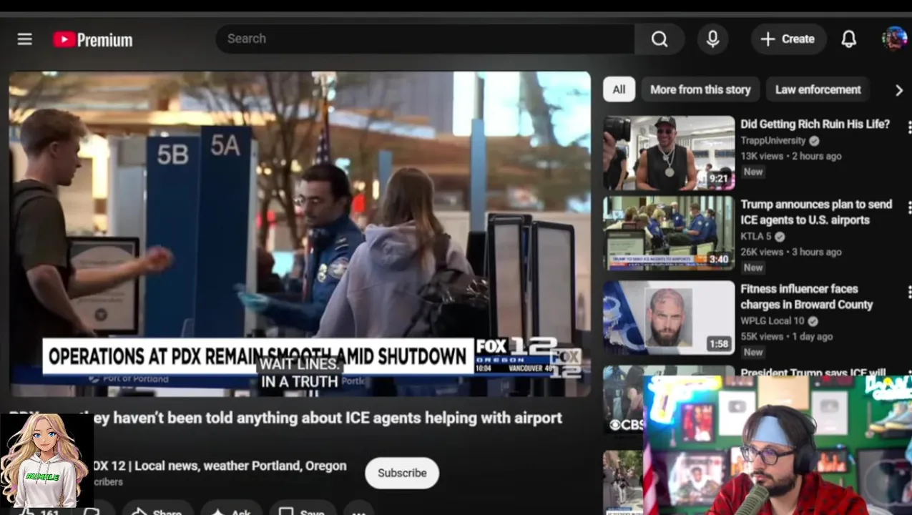Viewport: 912px width, 515px height.
Task: Open the hamburger guide menu
Action: click(25, 39)
